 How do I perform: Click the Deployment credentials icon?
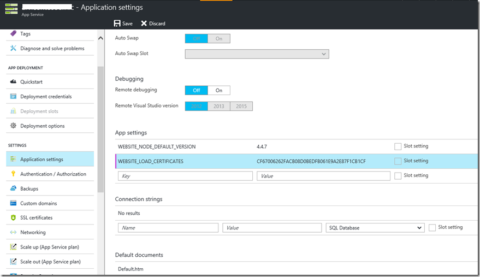tap(13, 97)
